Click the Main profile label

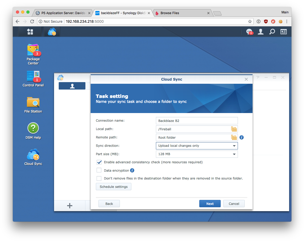pos(285,12)
